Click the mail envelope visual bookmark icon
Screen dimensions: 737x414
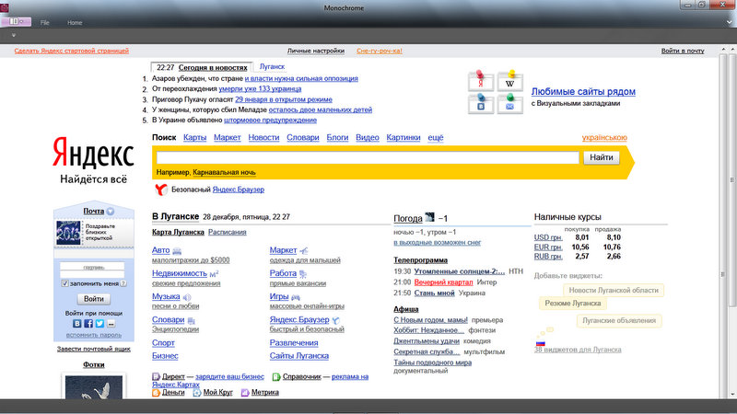pyautogui.click(x=510, y=104)
